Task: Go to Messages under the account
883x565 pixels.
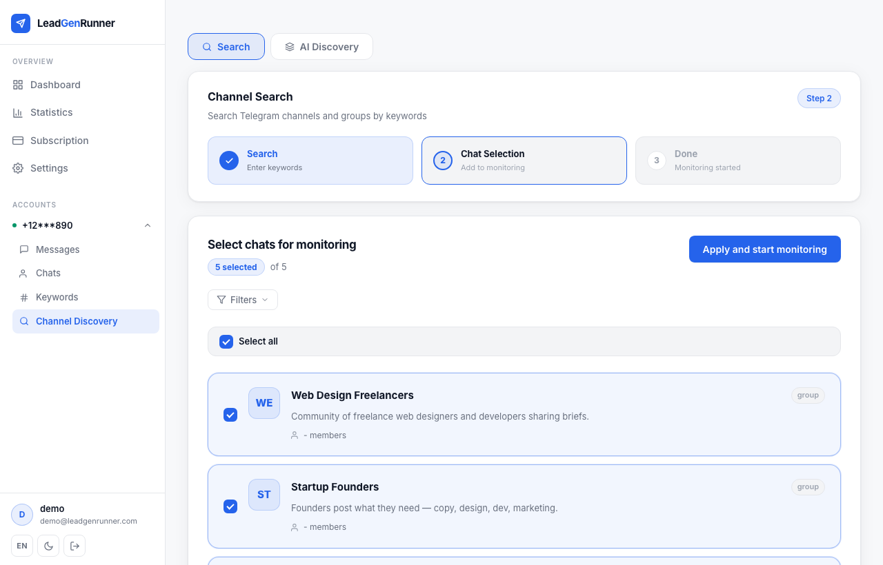Action: click(86, 249)
